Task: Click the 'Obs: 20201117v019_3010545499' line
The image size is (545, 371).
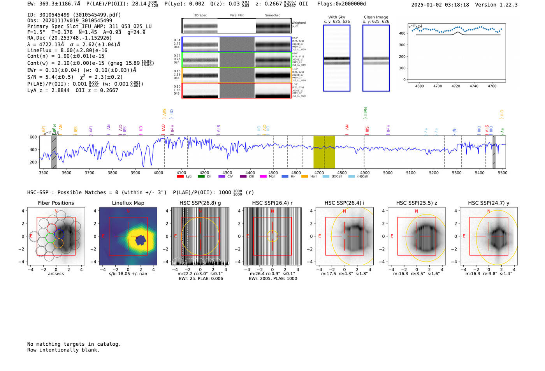Action: click(x=70, y=21)
